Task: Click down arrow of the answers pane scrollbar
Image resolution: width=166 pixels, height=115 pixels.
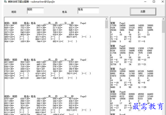Action: [164, 113]
